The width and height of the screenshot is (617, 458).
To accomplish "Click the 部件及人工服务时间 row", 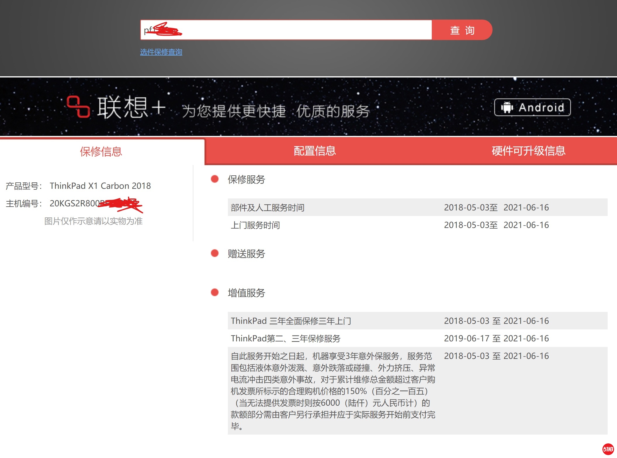I will tap(268, 208).
